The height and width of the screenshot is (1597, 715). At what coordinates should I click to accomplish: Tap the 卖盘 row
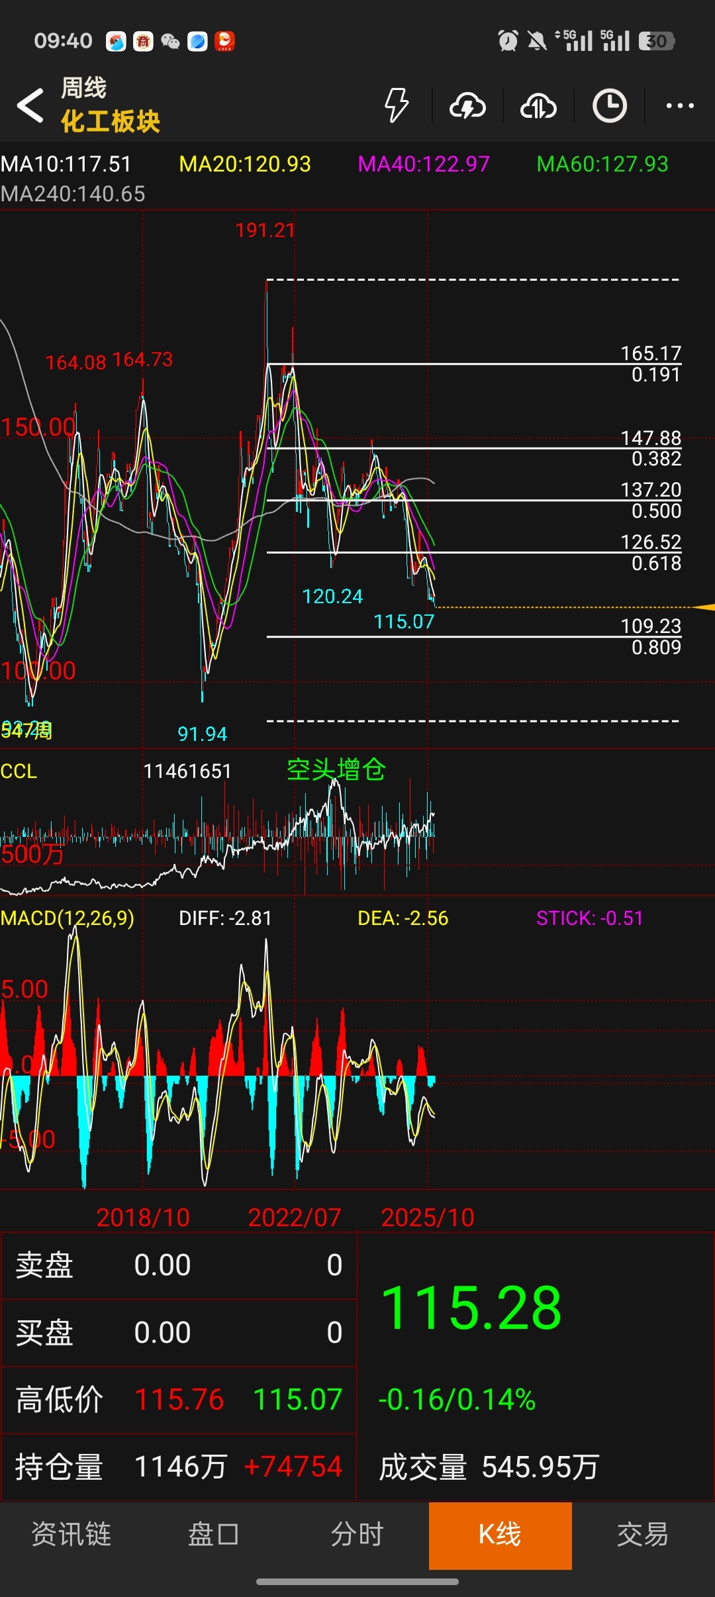[179, 1265]
